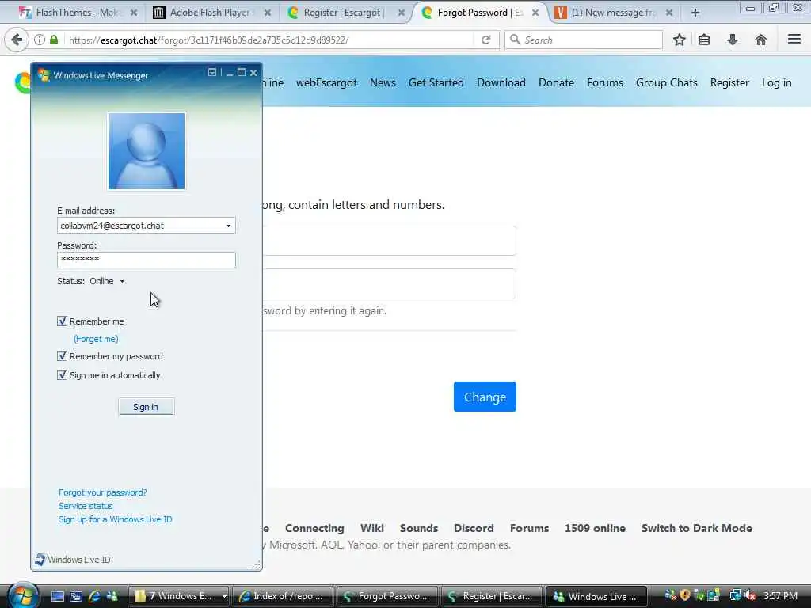Open Firefox hamburger menu
The image size is (811, 608).
[x=794, y=40]
